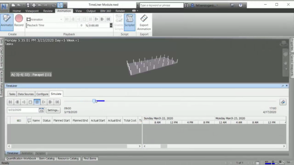The height and width of the screenshot is (165, 294).
Task: Click the Save icon in quick access toolbar
Action: (28, 5)
